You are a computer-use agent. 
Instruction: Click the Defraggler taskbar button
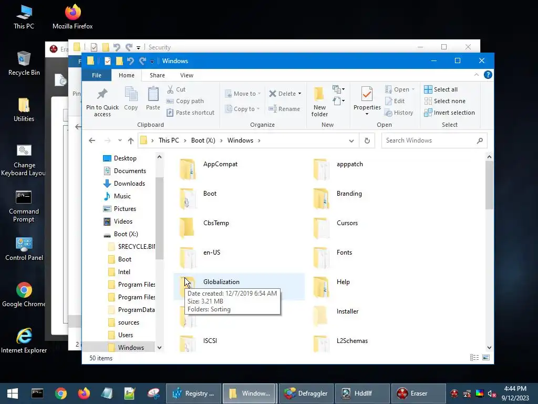pos(306,393)
